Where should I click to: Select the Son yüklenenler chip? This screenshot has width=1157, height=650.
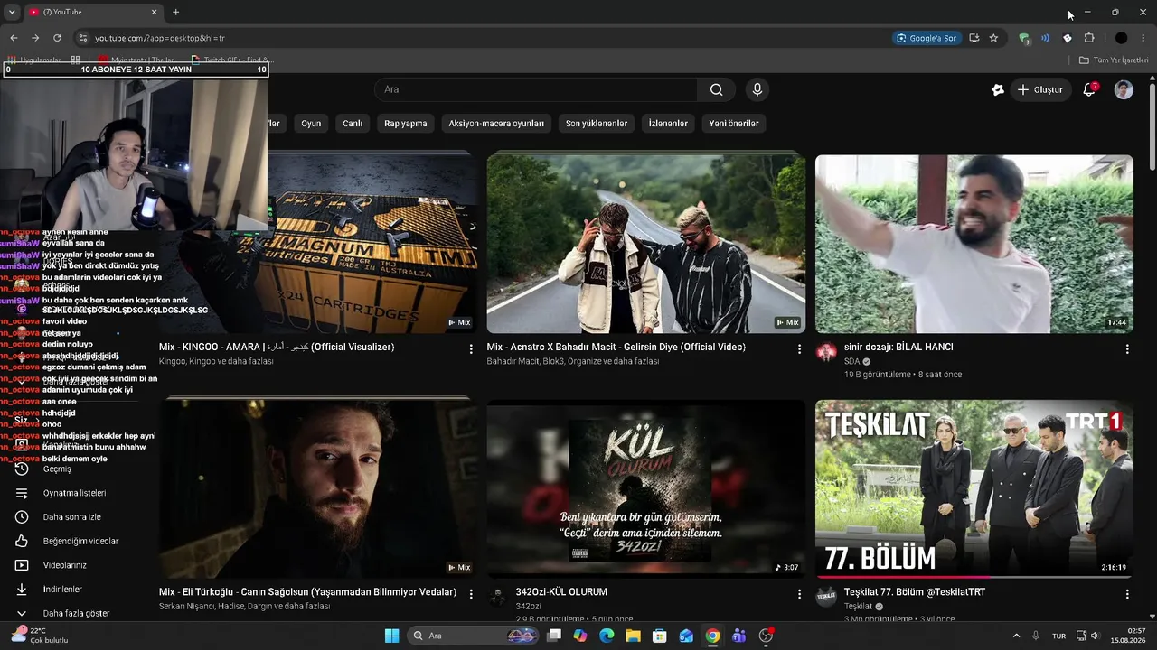point(597,124)
